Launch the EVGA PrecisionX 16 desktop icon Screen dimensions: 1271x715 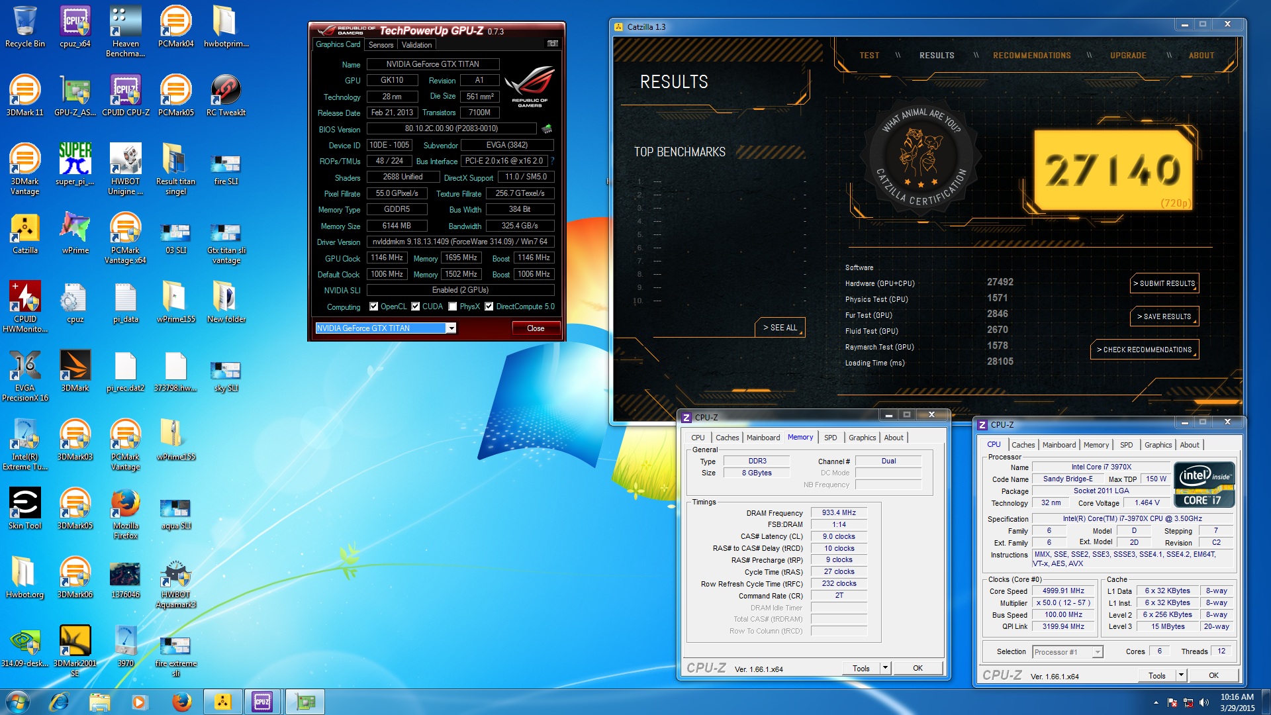point(24,376)
